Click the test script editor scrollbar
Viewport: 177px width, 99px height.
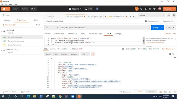pyautogui.click(x=144, y=40)
